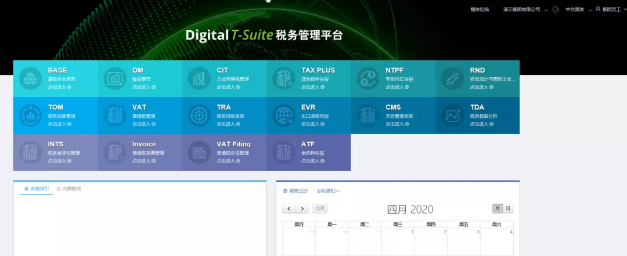Go to previous month in calendar
Image resolution: width=627 pixels, height=256 pixels.
[x=289, y=208]
